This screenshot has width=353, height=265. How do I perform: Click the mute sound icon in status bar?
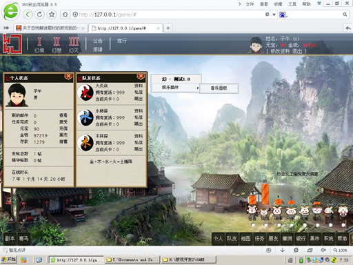323,250
